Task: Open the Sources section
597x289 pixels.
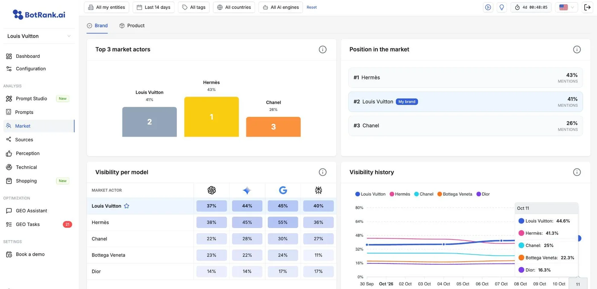Action: click(x=24, y=140)
